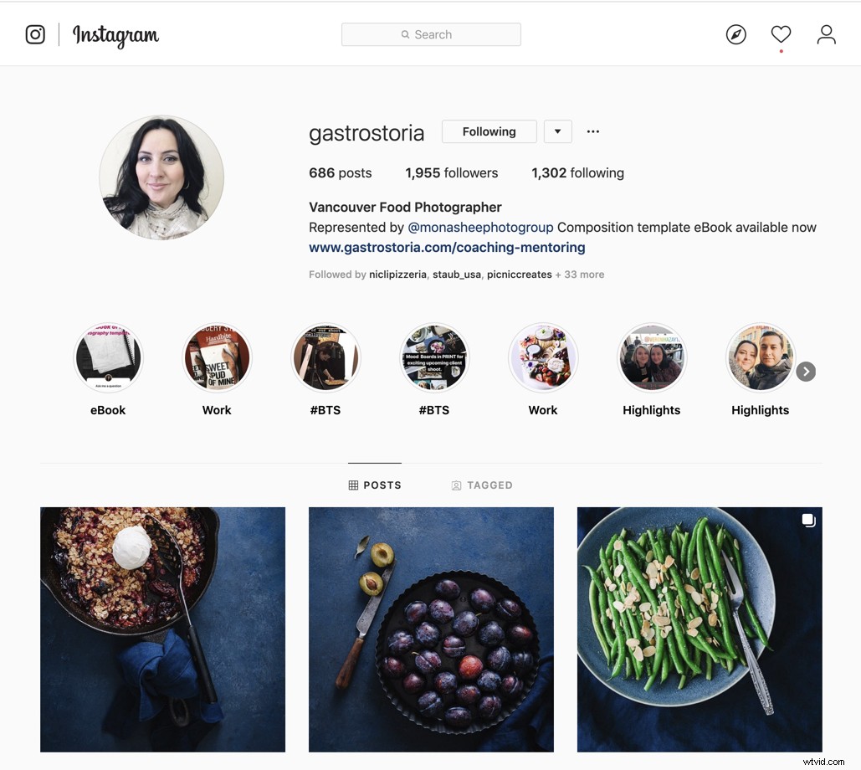The height and width of the screenshot is (770, 861).
Task: Open the Mood Boards #BTS highlight
Action: [434, 357]
